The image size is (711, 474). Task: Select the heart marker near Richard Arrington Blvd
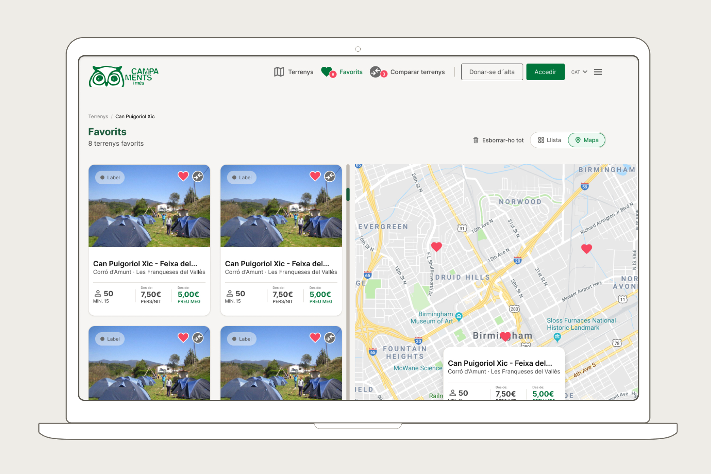coord(587,249)
